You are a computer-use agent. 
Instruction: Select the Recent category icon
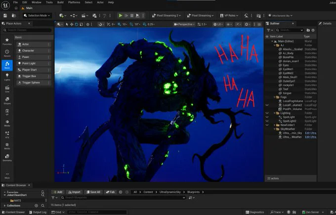point(7,53)
